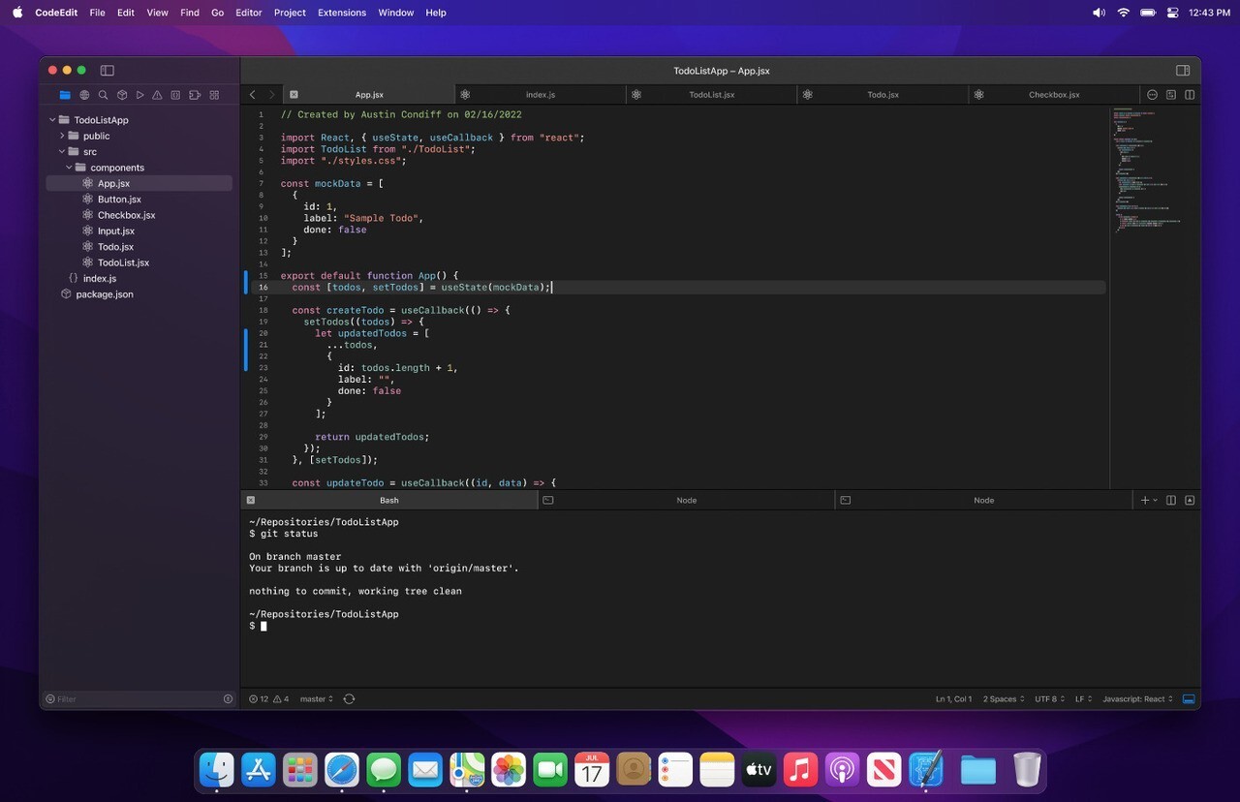Open the Extensions menu in the menu bar
Viewport: 1240px width, 802px height.
(341, 13)
